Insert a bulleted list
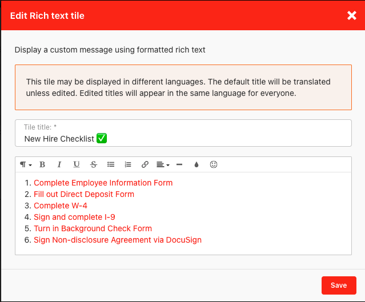 (x=111, y=164)
